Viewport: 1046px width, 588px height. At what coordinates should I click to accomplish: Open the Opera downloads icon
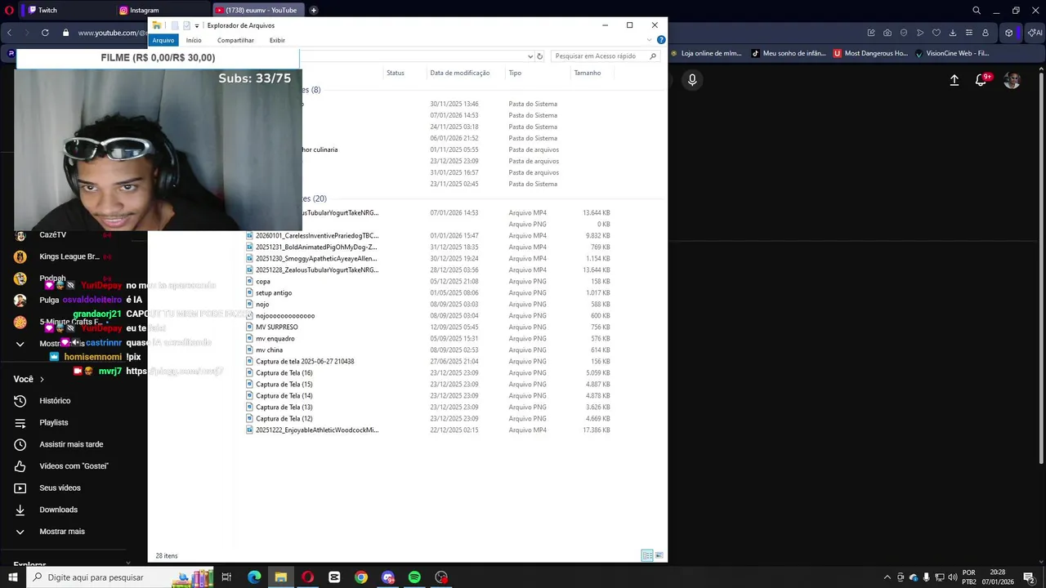pos(953,33)
